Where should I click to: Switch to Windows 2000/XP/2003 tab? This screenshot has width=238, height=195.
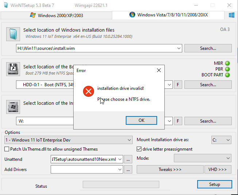56,15
